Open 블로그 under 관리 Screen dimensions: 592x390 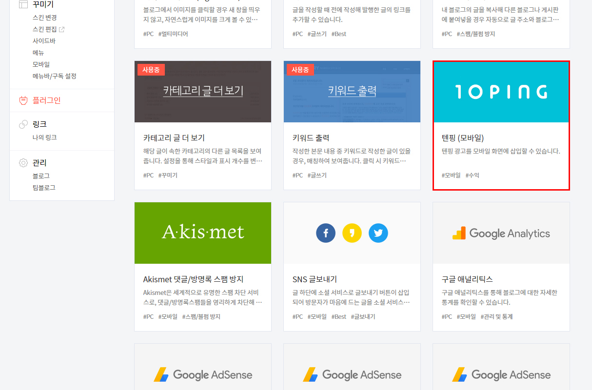coord(41,176)
